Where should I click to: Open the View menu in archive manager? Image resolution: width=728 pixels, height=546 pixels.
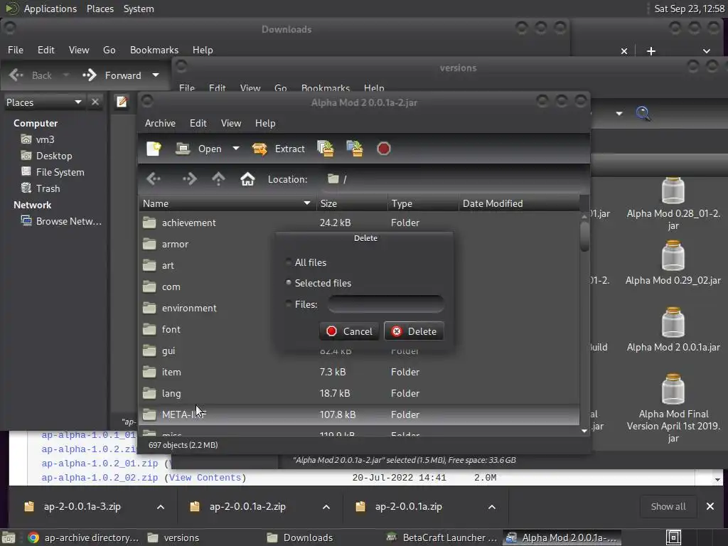click(x=231, y=123)
